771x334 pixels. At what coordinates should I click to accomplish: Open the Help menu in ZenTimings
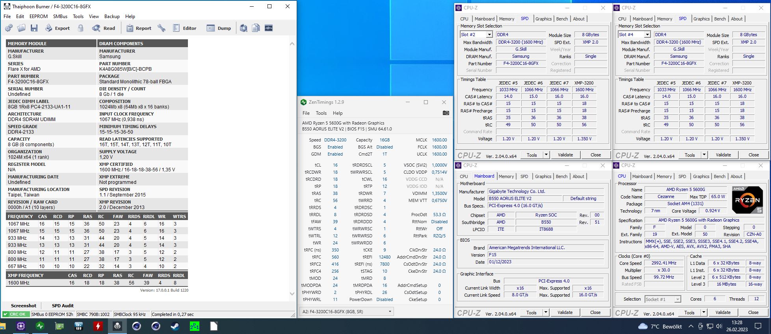tap(338, 113)
